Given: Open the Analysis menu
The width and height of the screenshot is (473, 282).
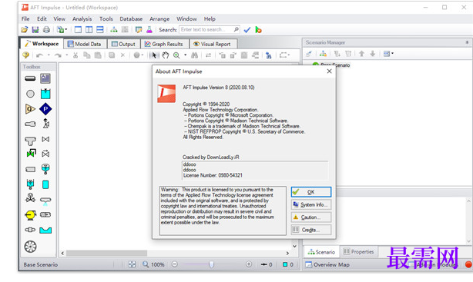Looking at the screenshot, I should click(x=82, y=18).
